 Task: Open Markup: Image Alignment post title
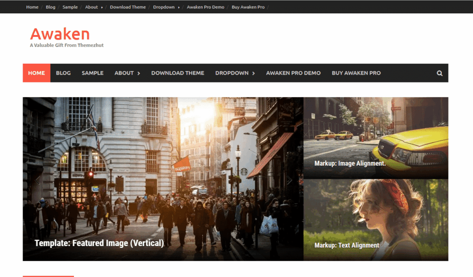(x=350, y=164)
